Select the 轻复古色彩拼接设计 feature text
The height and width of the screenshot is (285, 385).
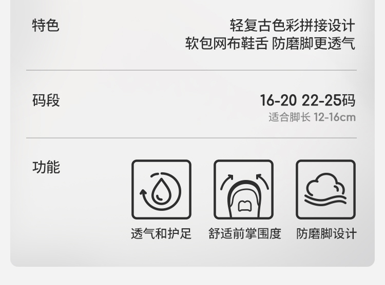tap(293, 25)
